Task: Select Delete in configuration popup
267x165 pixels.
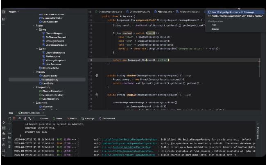Action: coord(215,29)
